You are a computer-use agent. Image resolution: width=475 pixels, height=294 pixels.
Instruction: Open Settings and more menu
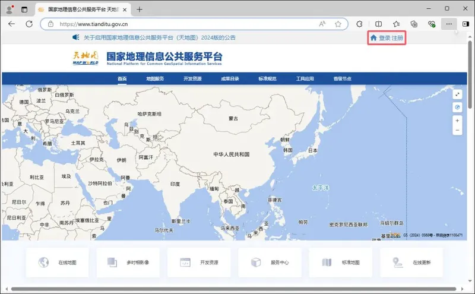pyautogui.click(x=449, y=24)
